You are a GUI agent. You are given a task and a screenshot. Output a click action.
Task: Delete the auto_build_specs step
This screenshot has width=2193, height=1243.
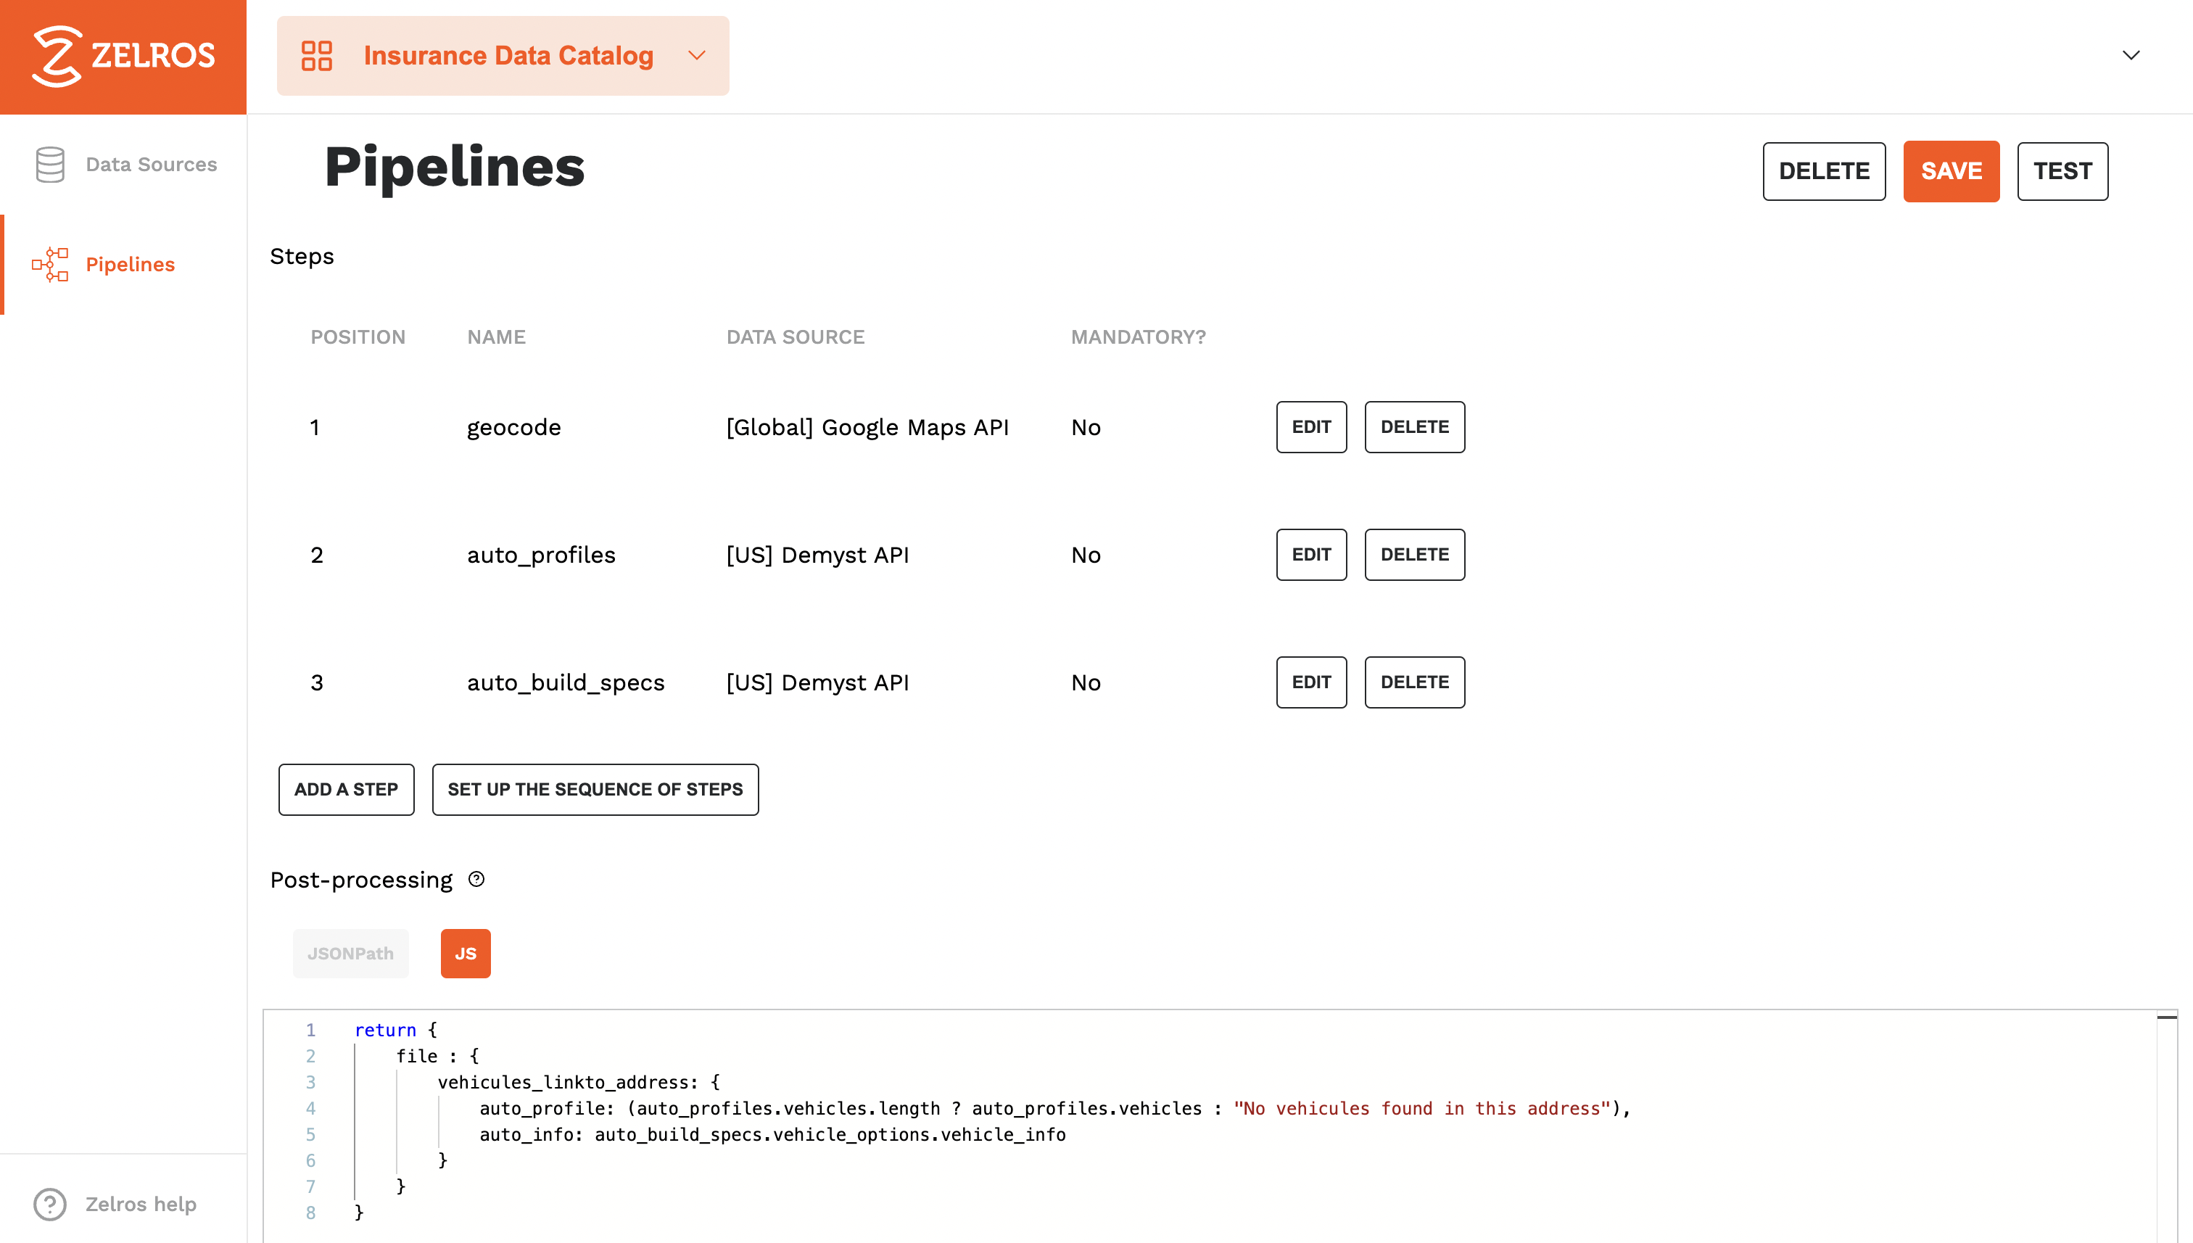1413,682
